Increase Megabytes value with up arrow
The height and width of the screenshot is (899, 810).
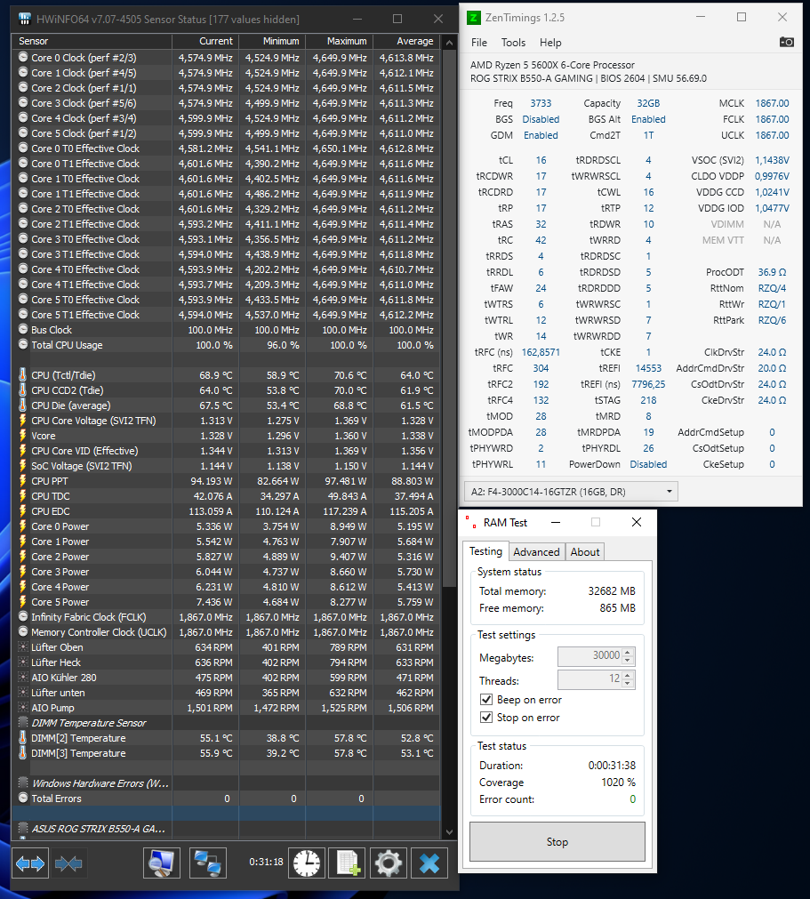pos(628,652)
